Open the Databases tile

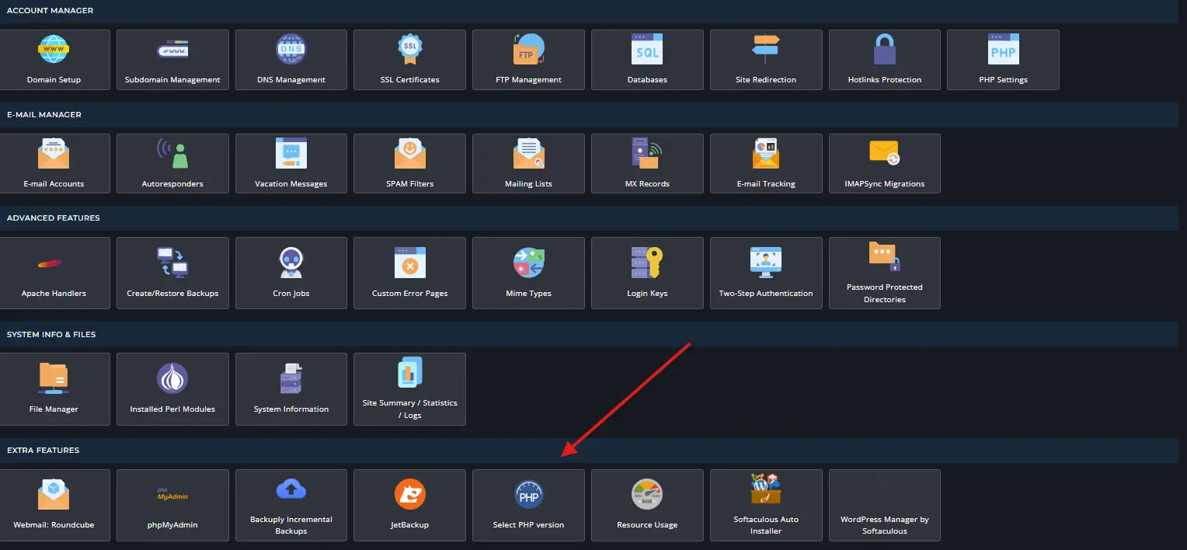click(647, 60)
